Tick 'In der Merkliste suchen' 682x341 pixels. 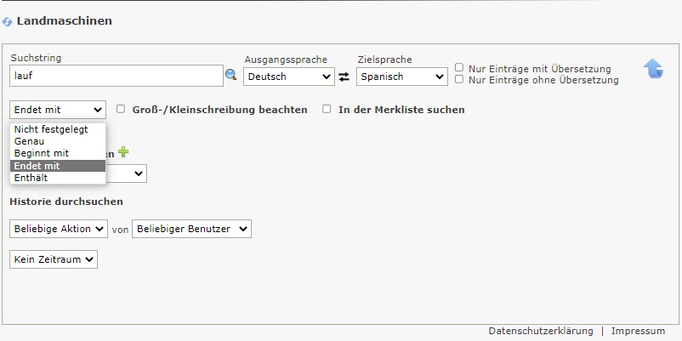[327, 109]
